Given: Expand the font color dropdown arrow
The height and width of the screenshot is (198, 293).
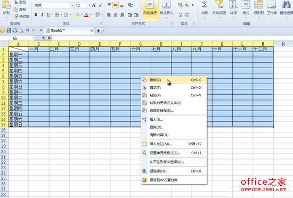Looking at the screenshot, I should click(x=91, y=15).
